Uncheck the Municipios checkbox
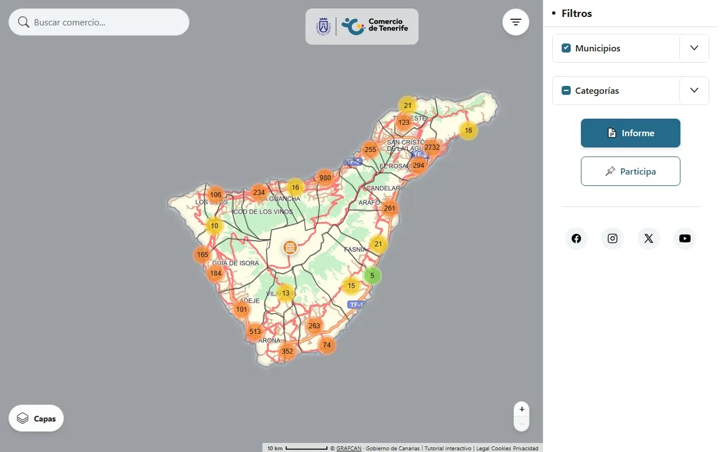 coord(566,48)
